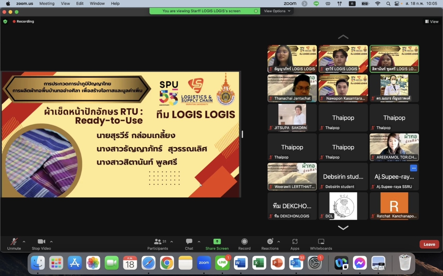Leave the meeting with the red button
The width and height of the screenshot is (443, 276).
pyautogui.click(x=429, y=244)
